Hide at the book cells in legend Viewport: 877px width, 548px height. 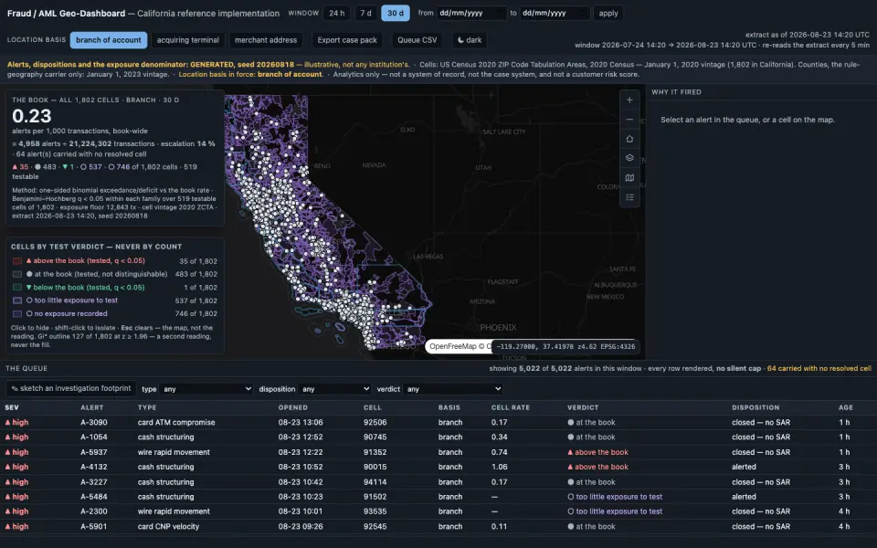pyautogui.click(x=115, y=274)
